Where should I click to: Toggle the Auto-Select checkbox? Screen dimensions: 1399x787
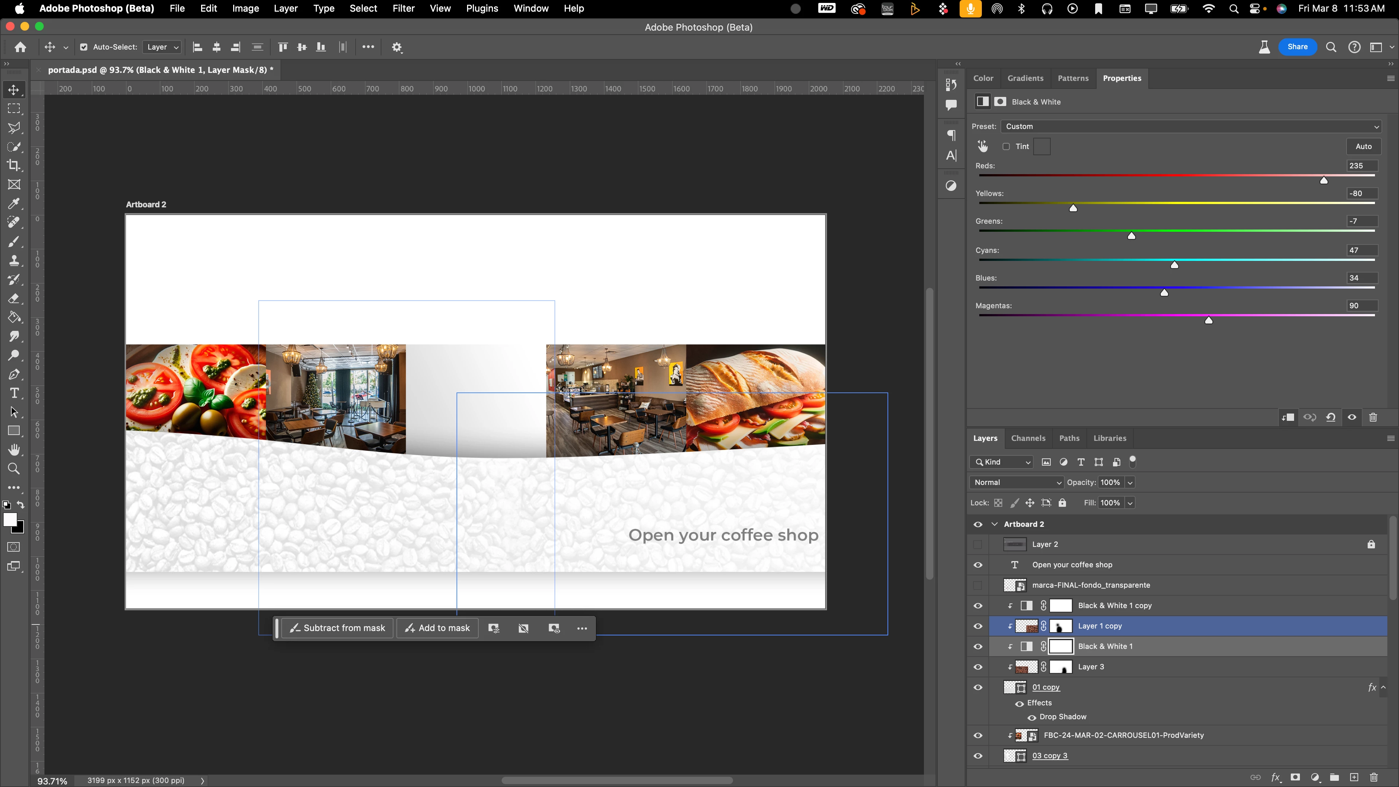pos(84,47)
